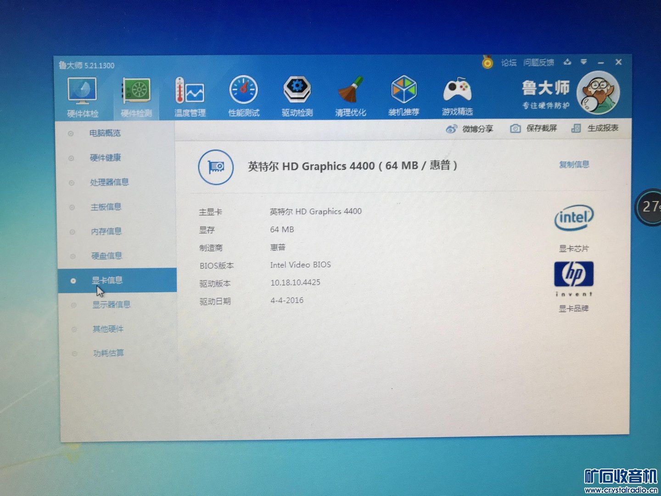Open the 温度管理 temperature management section
Image resolution: width=661 pixels, height=496 pixels.
190,97
